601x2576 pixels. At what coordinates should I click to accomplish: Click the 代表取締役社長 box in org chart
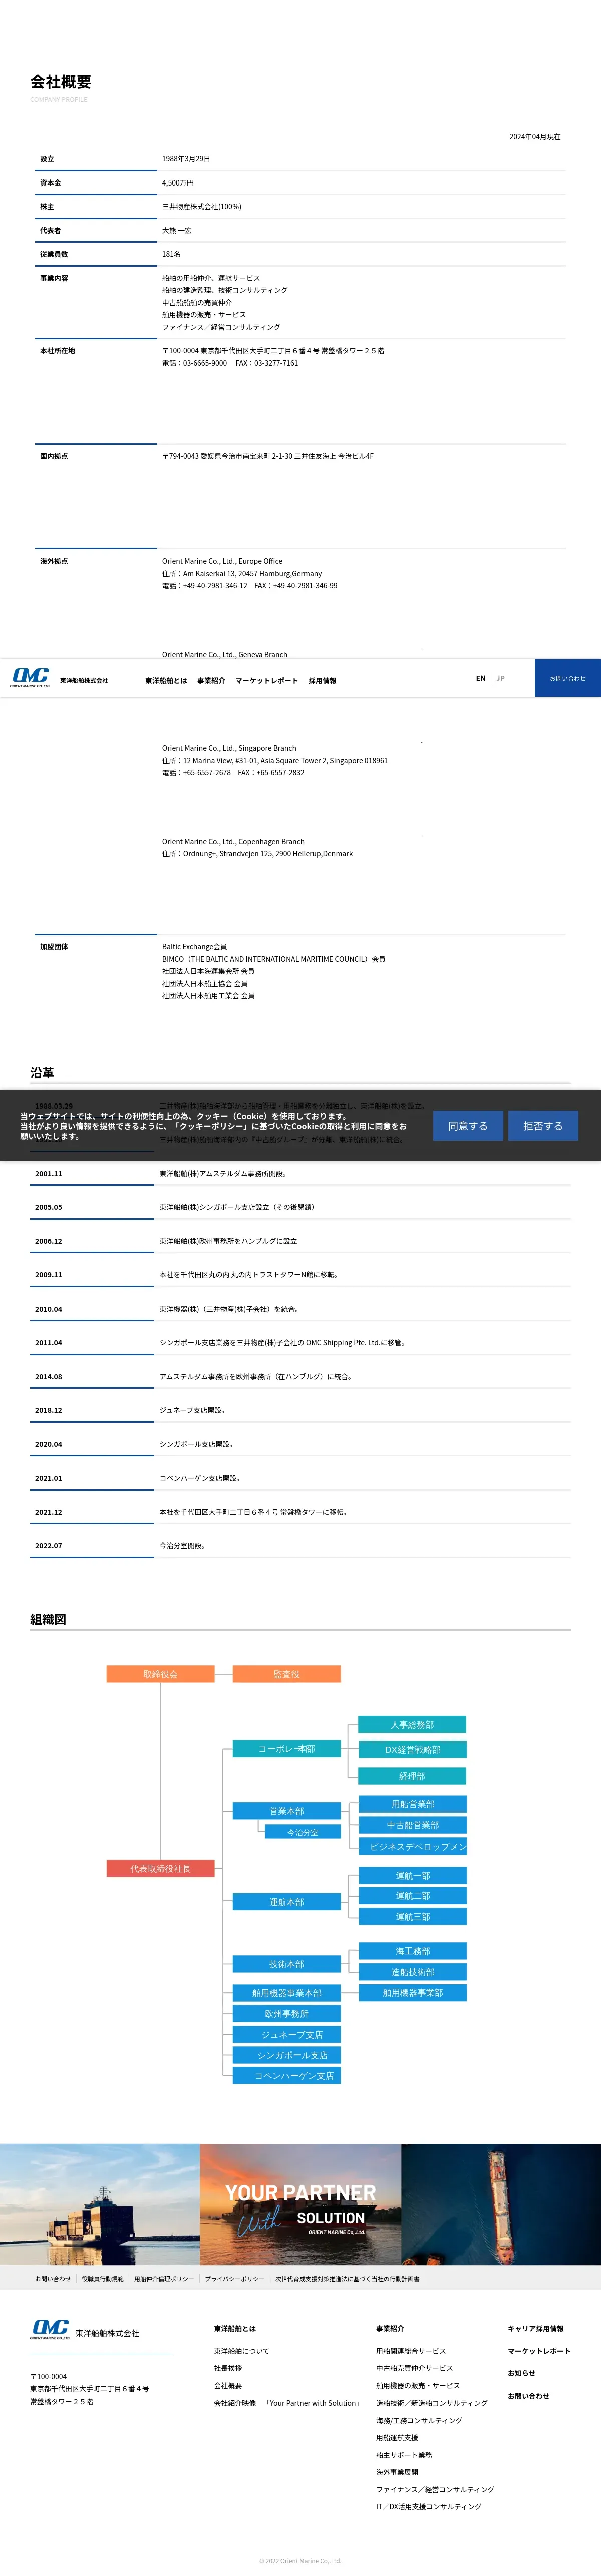click(161, 1868)
